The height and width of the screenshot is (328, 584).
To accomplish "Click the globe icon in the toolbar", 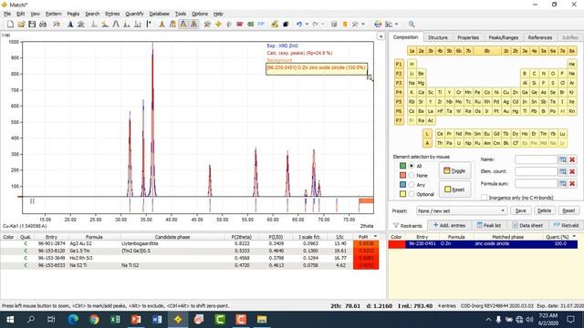I will coord(378,25).
